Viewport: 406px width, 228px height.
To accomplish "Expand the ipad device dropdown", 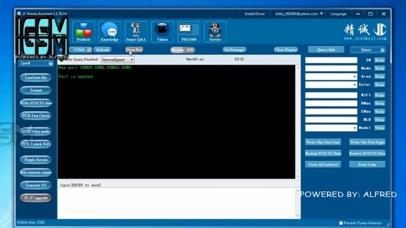I will [x=51, y=63].
